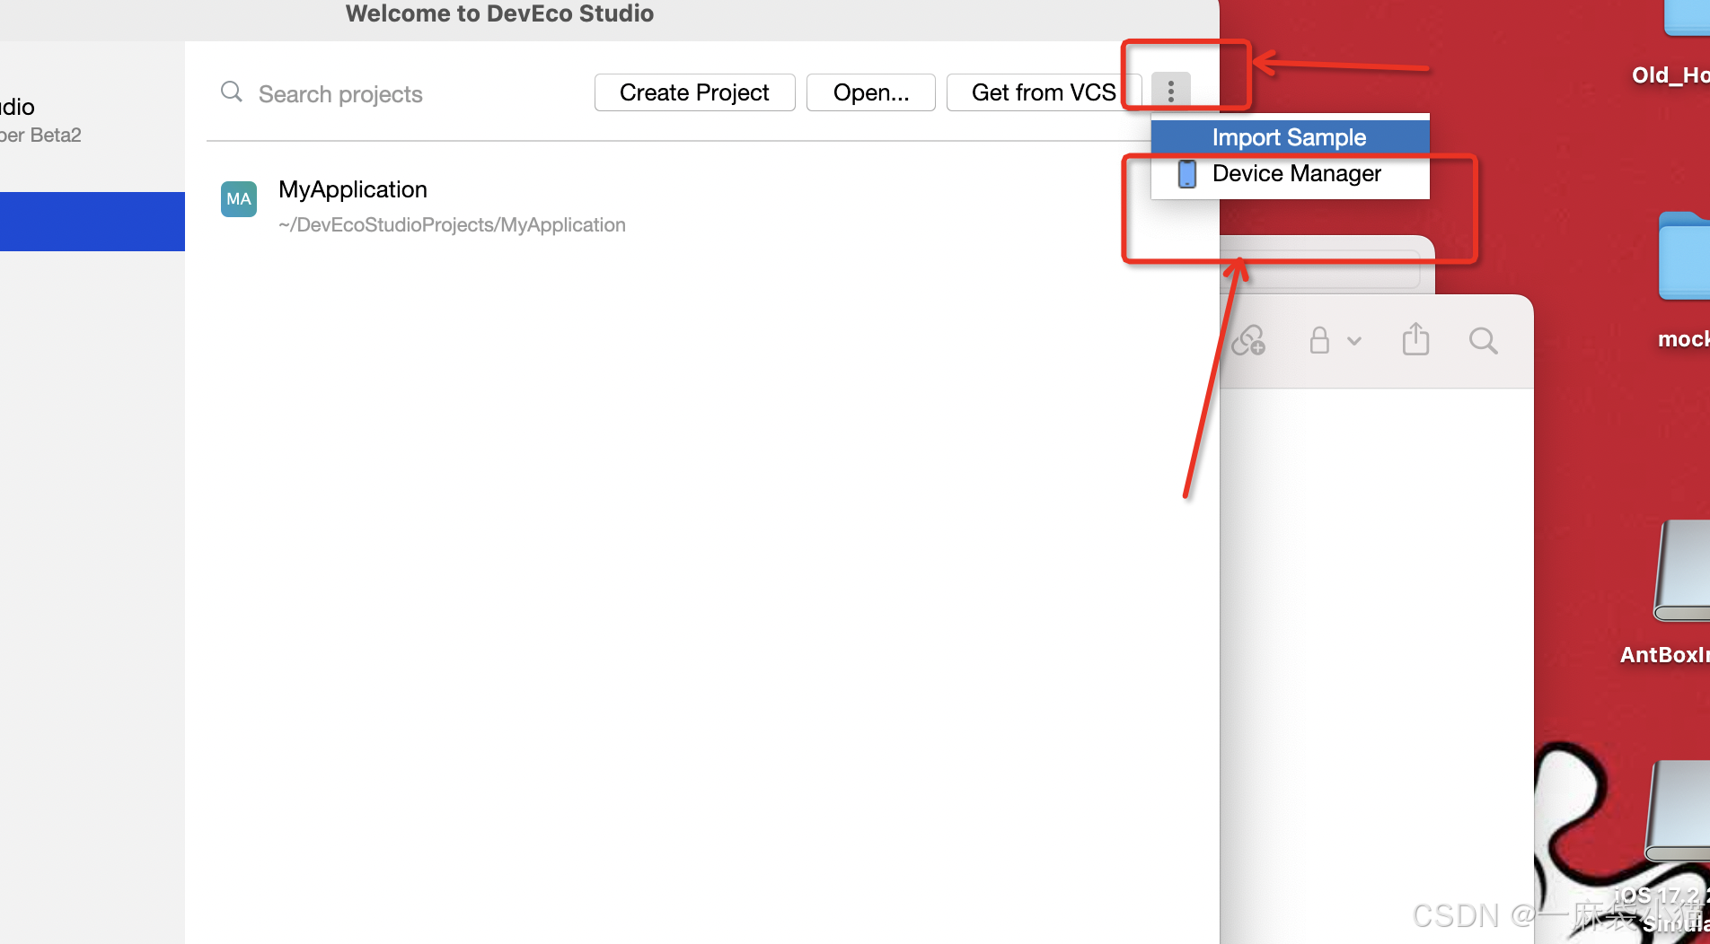
Task: Select Import Sample from the popup menu
Action: [1289, 137]
